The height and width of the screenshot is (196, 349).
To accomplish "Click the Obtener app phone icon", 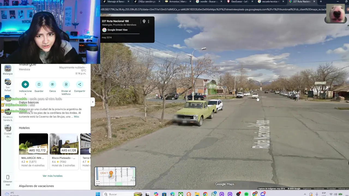I will point(8,177).
